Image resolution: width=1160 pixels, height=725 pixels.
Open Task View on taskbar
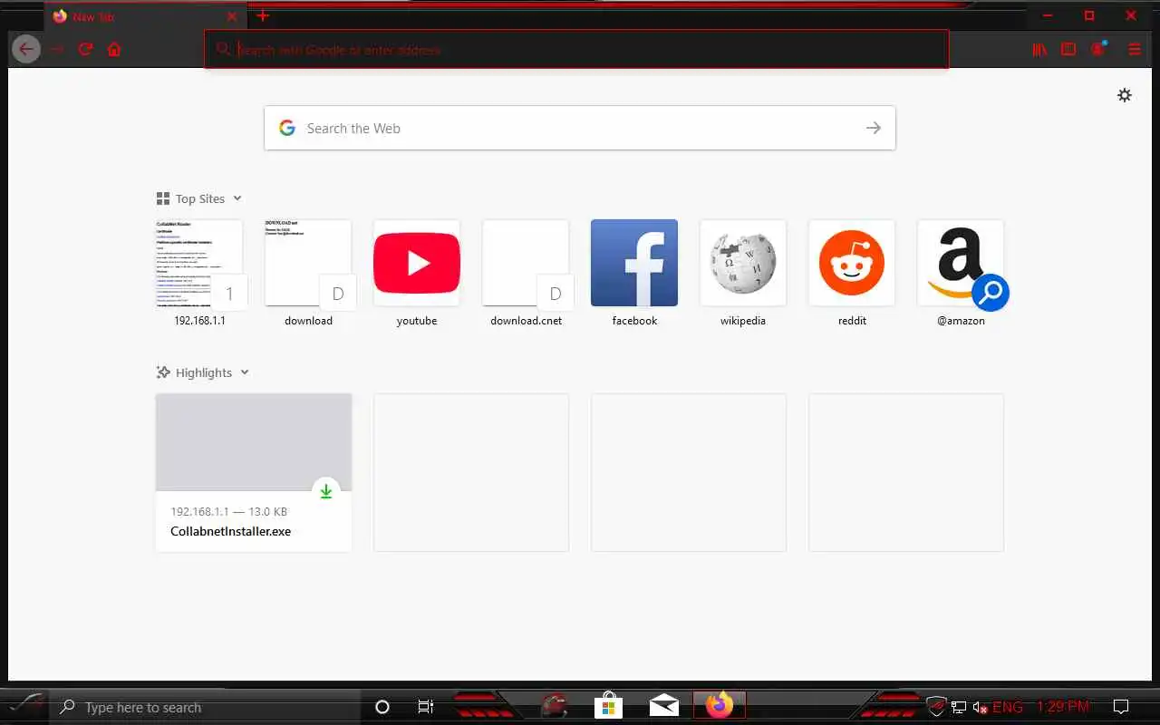(426, 707)
